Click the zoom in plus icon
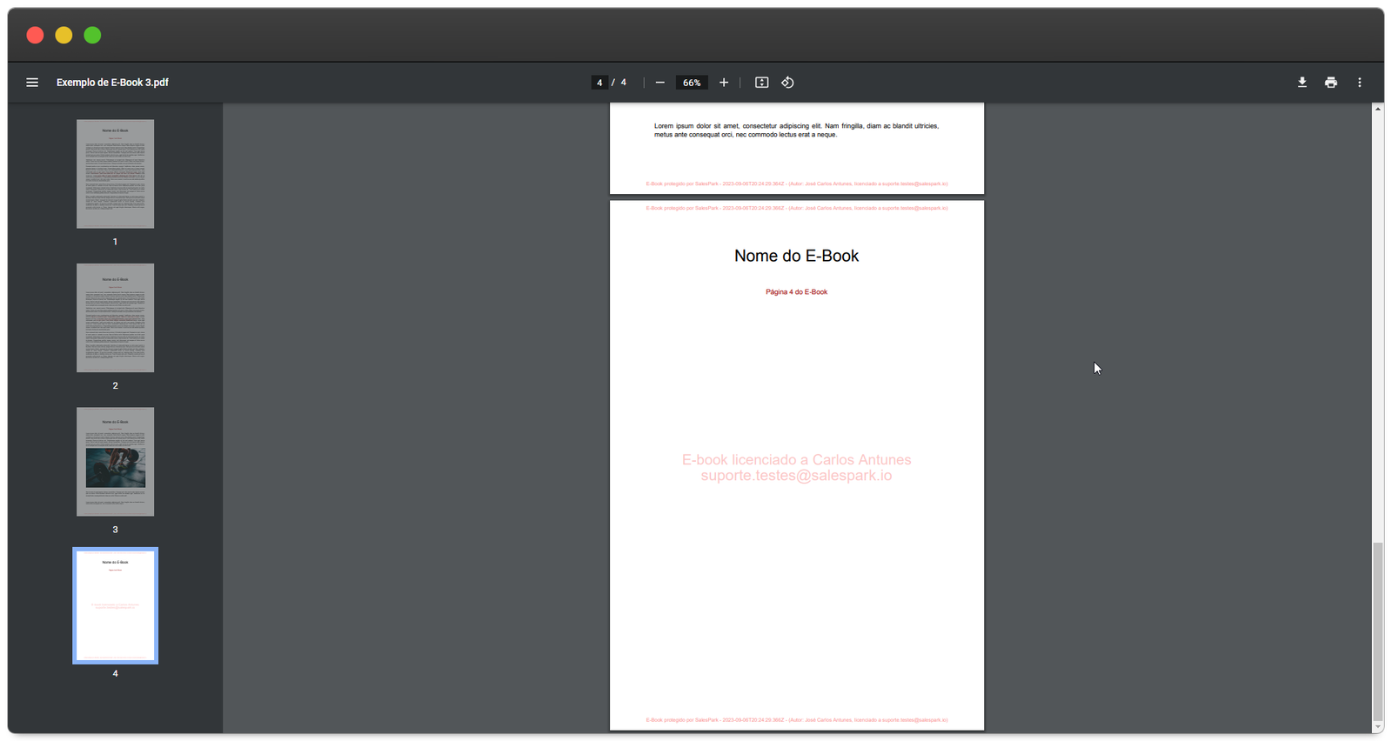Viewport: 1392px width, 741px height. tap(724, 83)
